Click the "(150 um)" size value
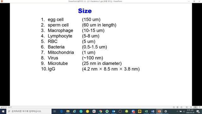The width and height of the screenshot is (202, 114). [91, 20]
